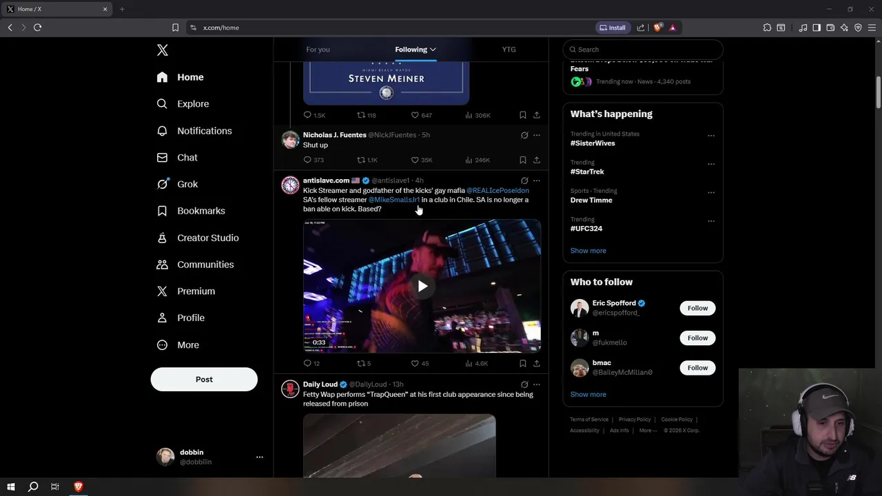Open more options on antislave.com post

click(x=537, y=180)
